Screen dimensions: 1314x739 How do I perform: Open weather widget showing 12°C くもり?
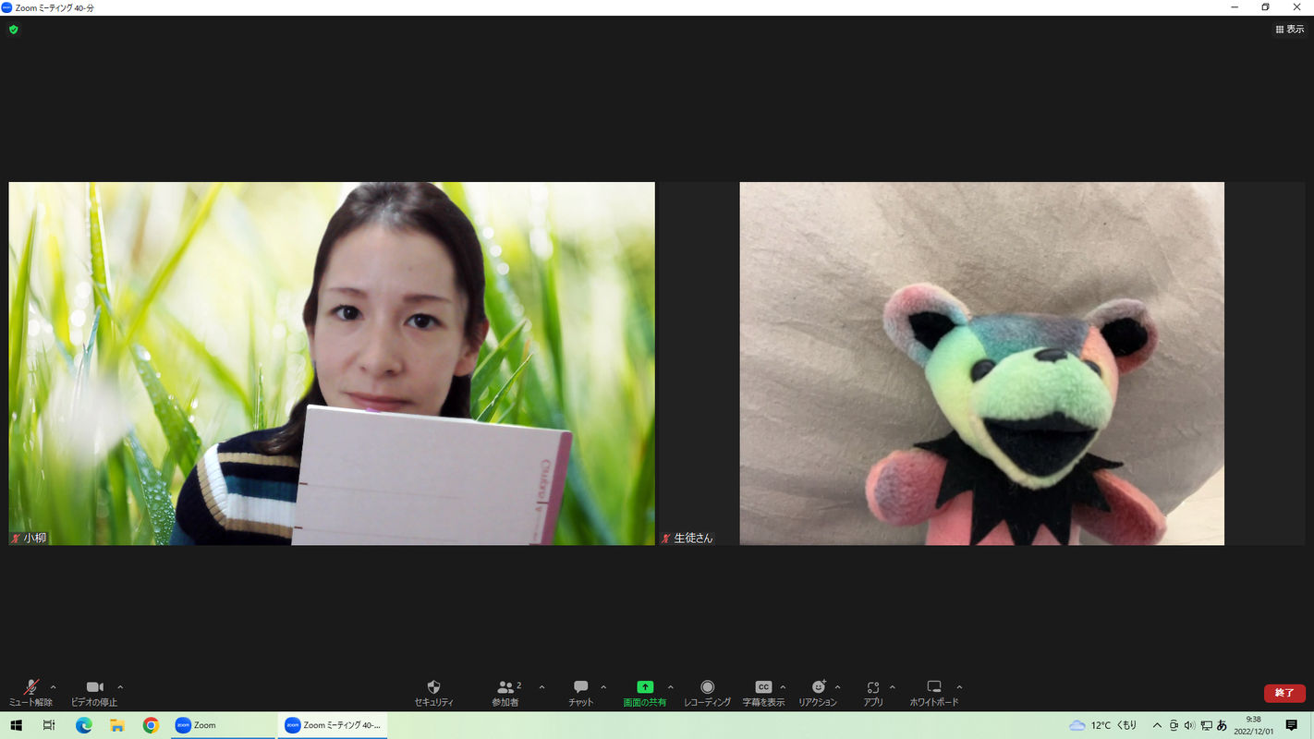pyautogui.click(x=1103, y=725)
